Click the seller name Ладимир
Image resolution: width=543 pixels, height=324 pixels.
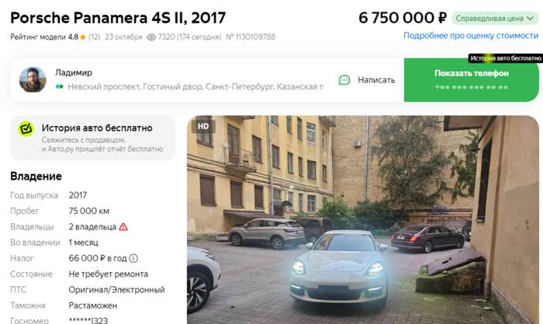click(74, 73)
